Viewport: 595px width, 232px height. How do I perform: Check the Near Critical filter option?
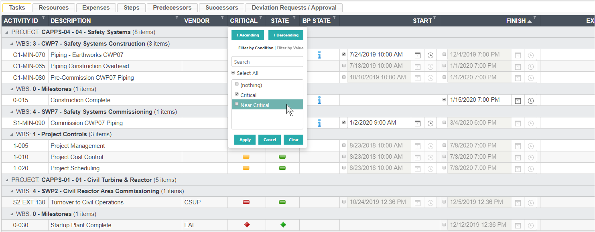tap(237, 104)
